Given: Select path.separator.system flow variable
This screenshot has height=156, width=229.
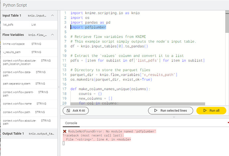Looking at the screenshot, I should click(x=29, y=84).
